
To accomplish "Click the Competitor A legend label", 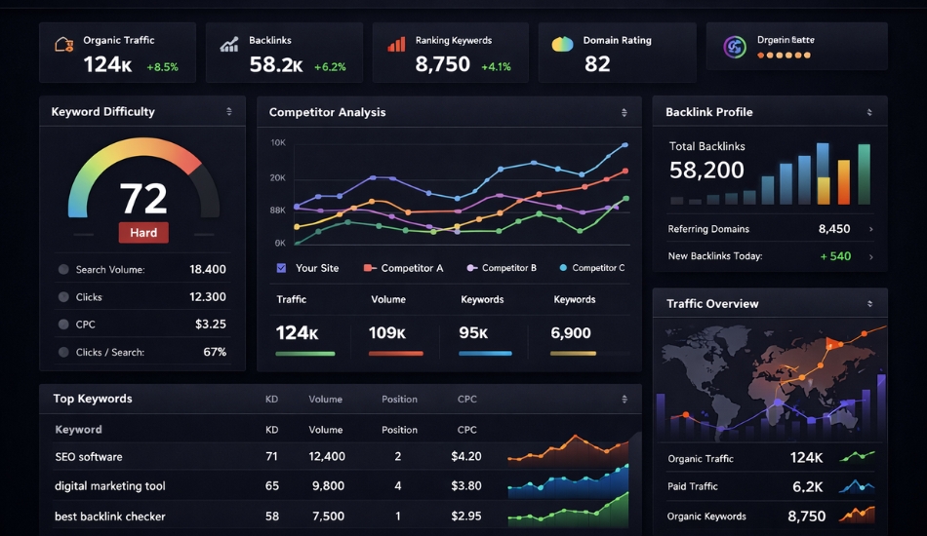I will [x=412, y=268].
